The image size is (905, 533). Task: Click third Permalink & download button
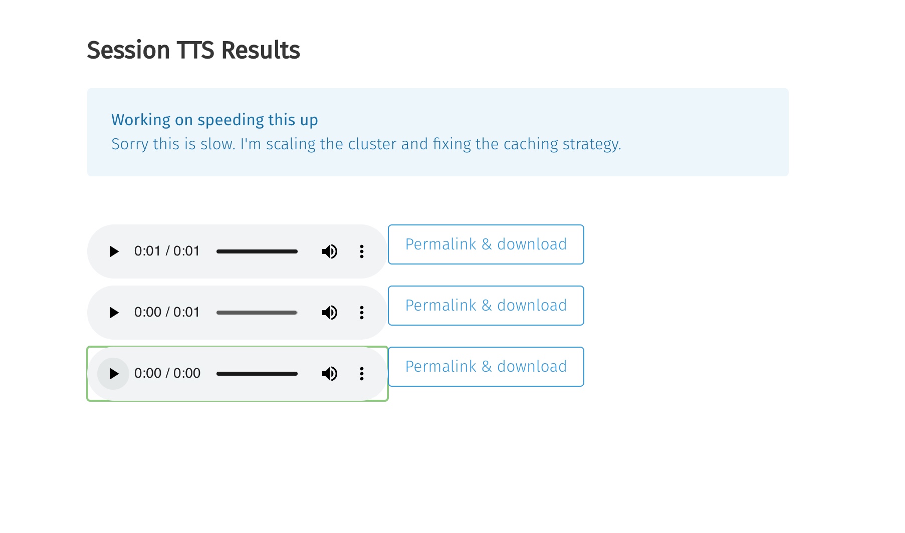coord(486,367)
